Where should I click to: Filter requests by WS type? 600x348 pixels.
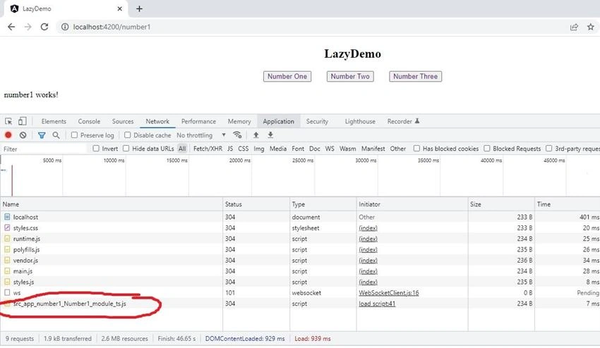tap(330, 149)
